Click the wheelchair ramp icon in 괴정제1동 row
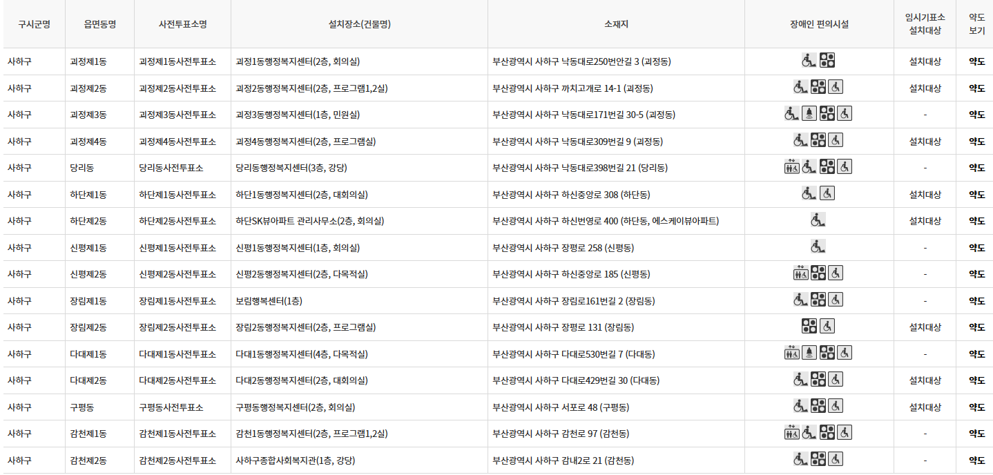 [x=808, y=60]
